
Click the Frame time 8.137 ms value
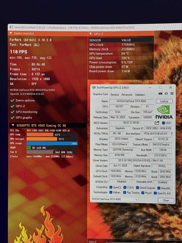pos(38,74)
